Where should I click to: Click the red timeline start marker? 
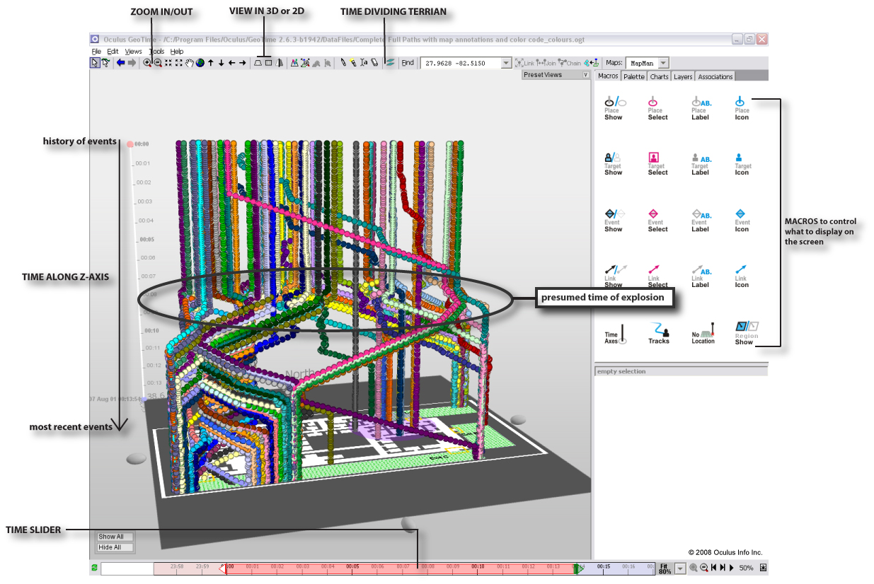[x=224, y=568]
